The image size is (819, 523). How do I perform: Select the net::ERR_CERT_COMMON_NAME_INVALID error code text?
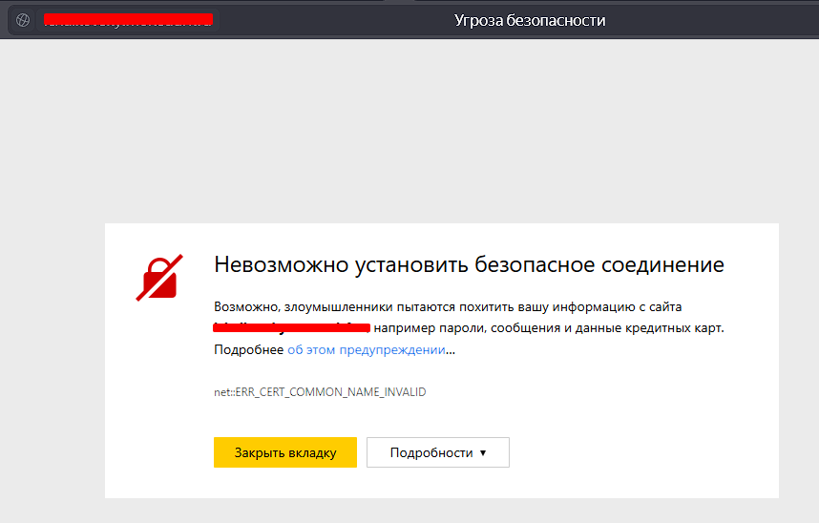320,392
